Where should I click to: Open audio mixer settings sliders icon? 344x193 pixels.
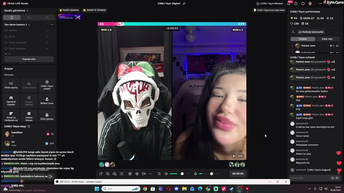159,174
